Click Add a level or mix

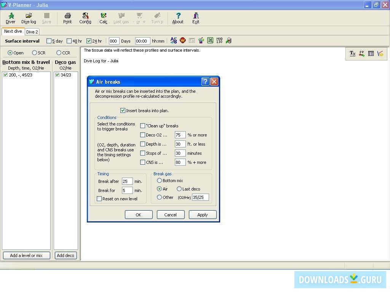point(26,255)
